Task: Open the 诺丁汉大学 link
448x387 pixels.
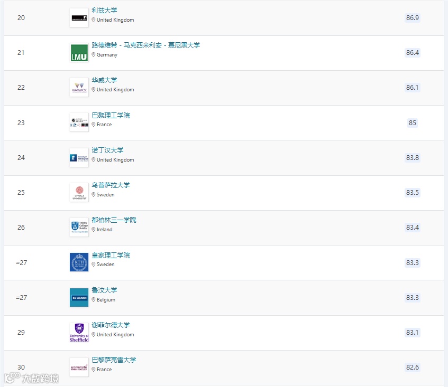Action: (107, 150)
